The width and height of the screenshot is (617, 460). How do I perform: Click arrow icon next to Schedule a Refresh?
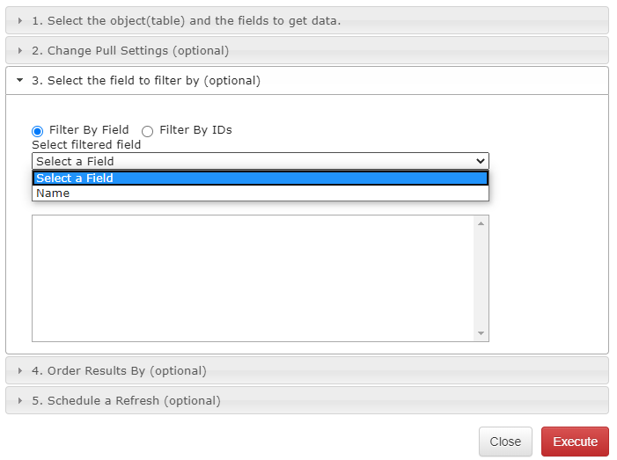point(20,400)
